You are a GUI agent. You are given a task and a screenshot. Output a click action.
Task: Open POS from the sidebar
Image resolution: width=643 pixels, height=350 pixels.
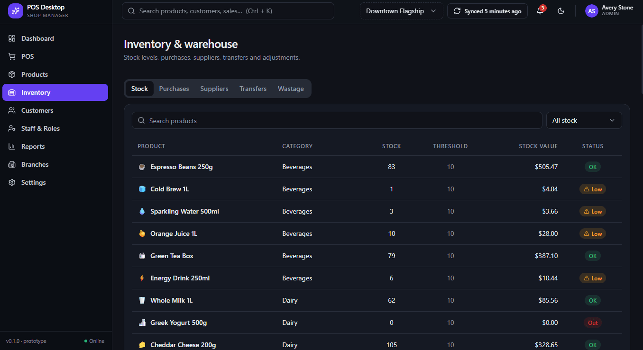coord(55,56)
